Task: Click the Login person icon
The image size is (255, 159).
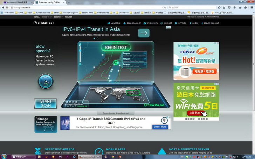Action: coord(191,23)
